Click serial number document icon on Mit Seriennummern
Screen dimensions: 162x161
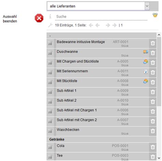pyautogui.click(x=146, y=71)
